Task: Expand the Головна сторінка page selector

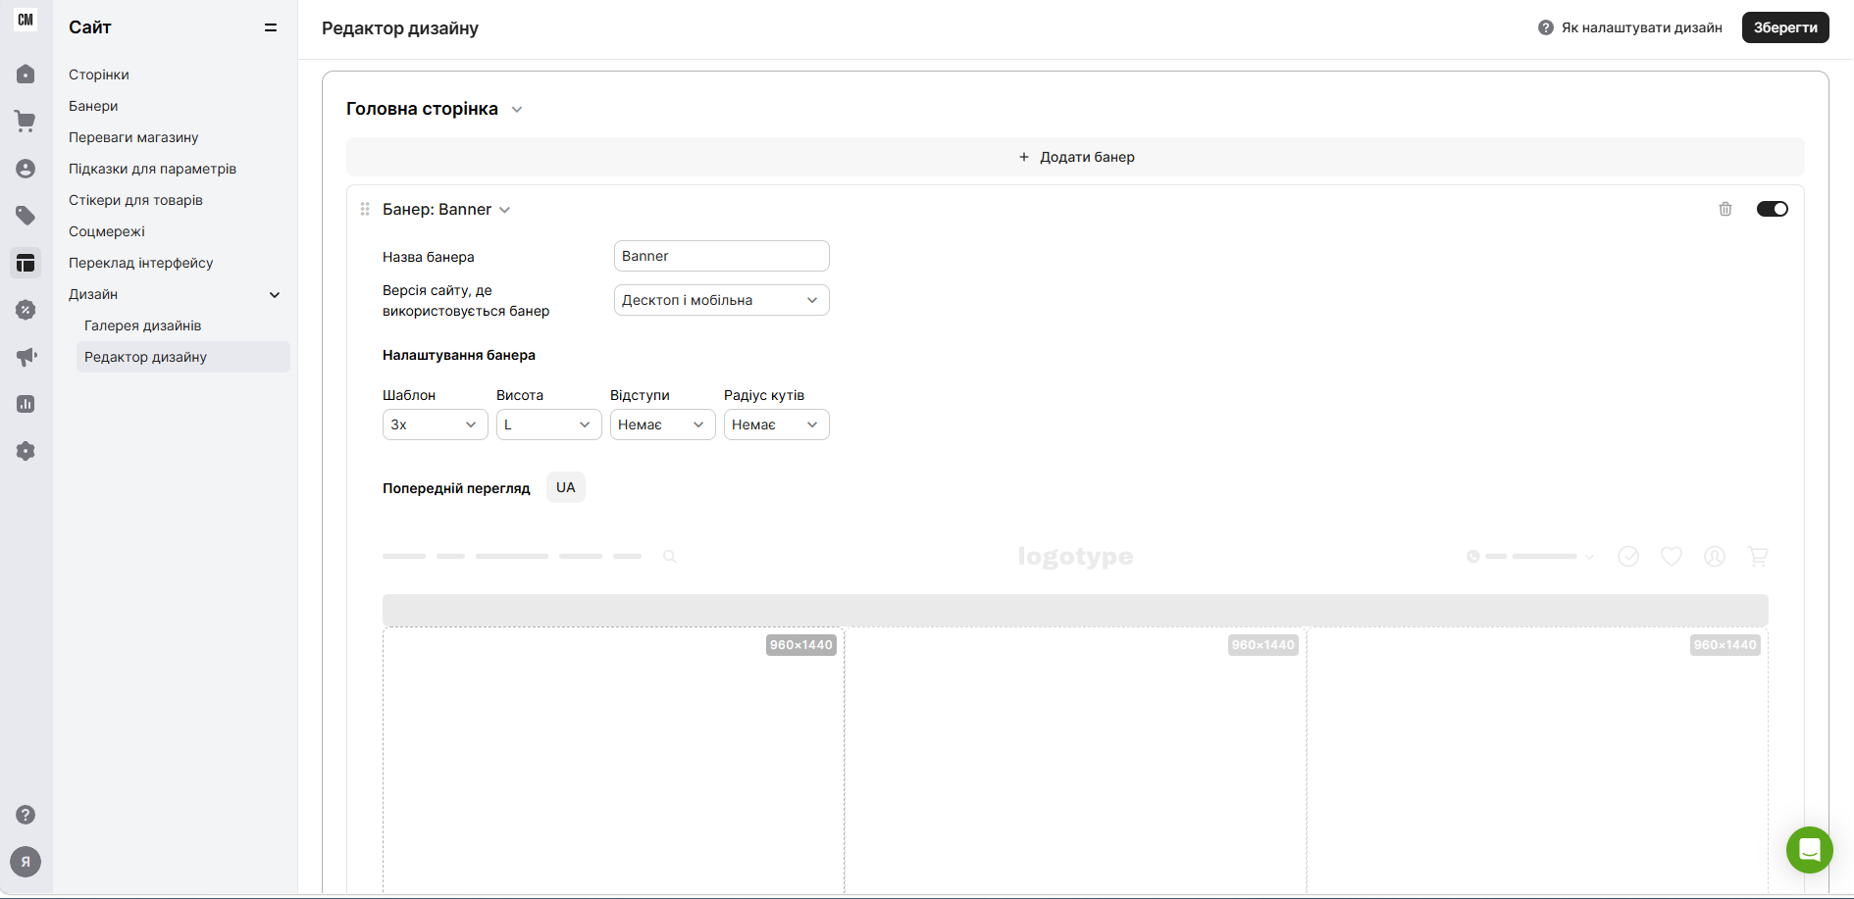Action: [x=517, y=109]
